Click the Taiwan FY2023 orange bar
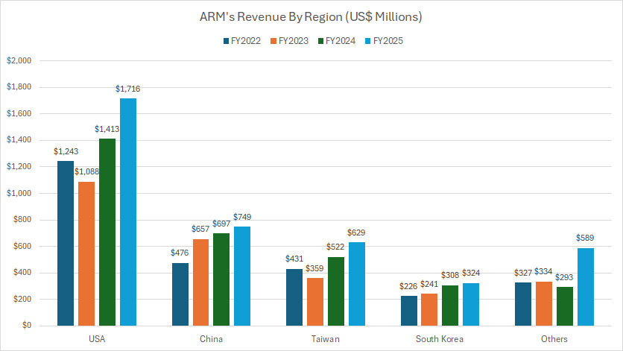This screenshot has width=623, height=351. coord(315,302)
